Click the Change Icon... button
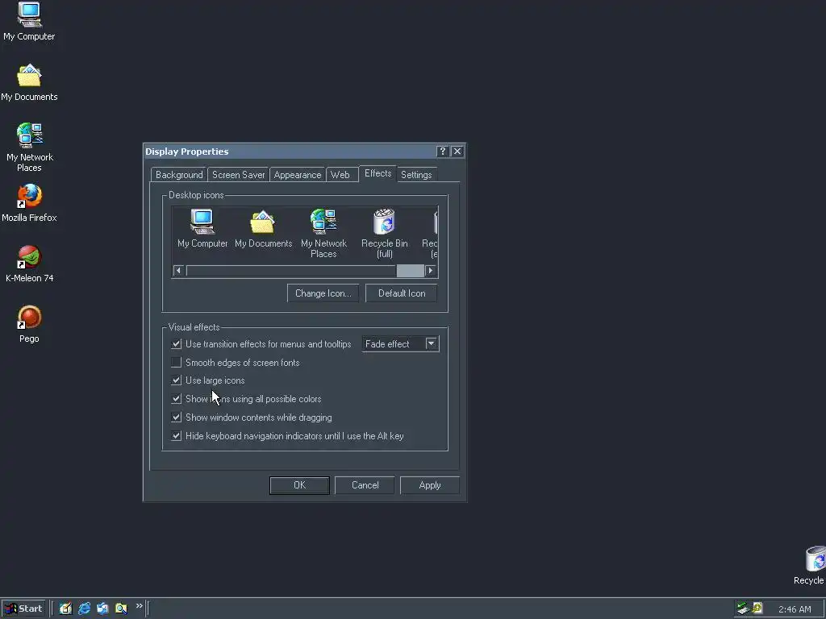Image resolution: width=826 pixels, height=619 pixels. tap(323, 293)
